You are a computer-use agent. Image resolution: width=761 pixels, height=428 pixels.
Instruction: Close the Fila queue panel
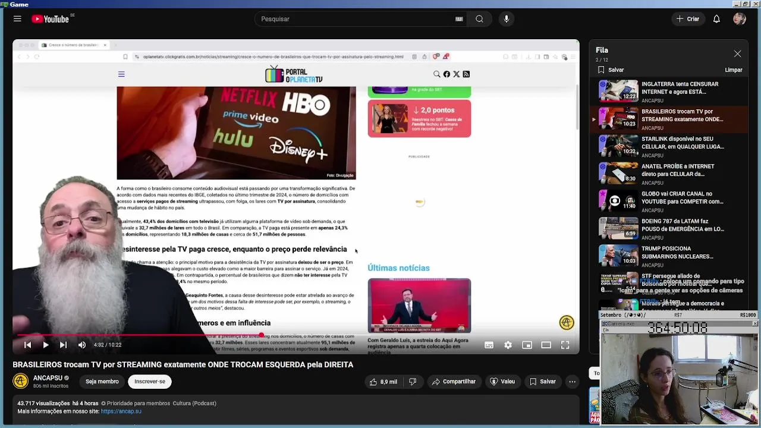(x=737, y=54)
